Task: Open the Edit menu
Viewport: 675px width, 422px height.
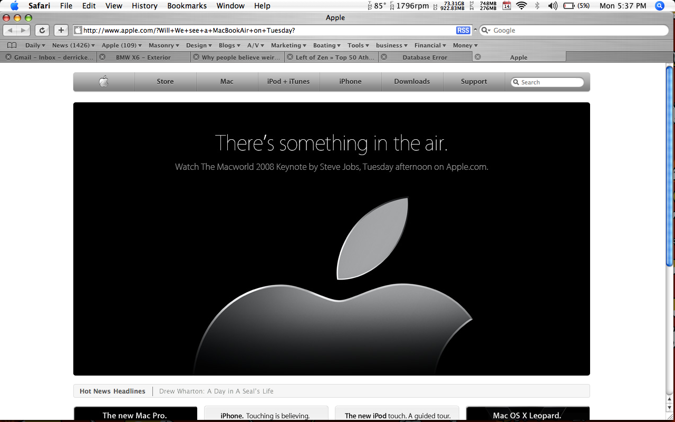Action: pyautogui.click(x=89, y=6)
